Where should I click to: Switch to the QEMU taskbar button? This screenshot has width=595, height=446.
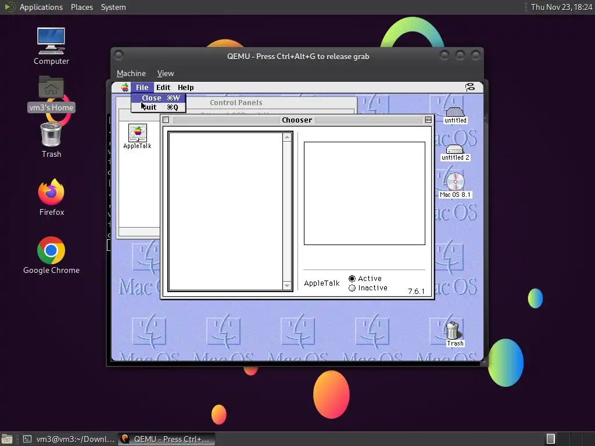166,439
